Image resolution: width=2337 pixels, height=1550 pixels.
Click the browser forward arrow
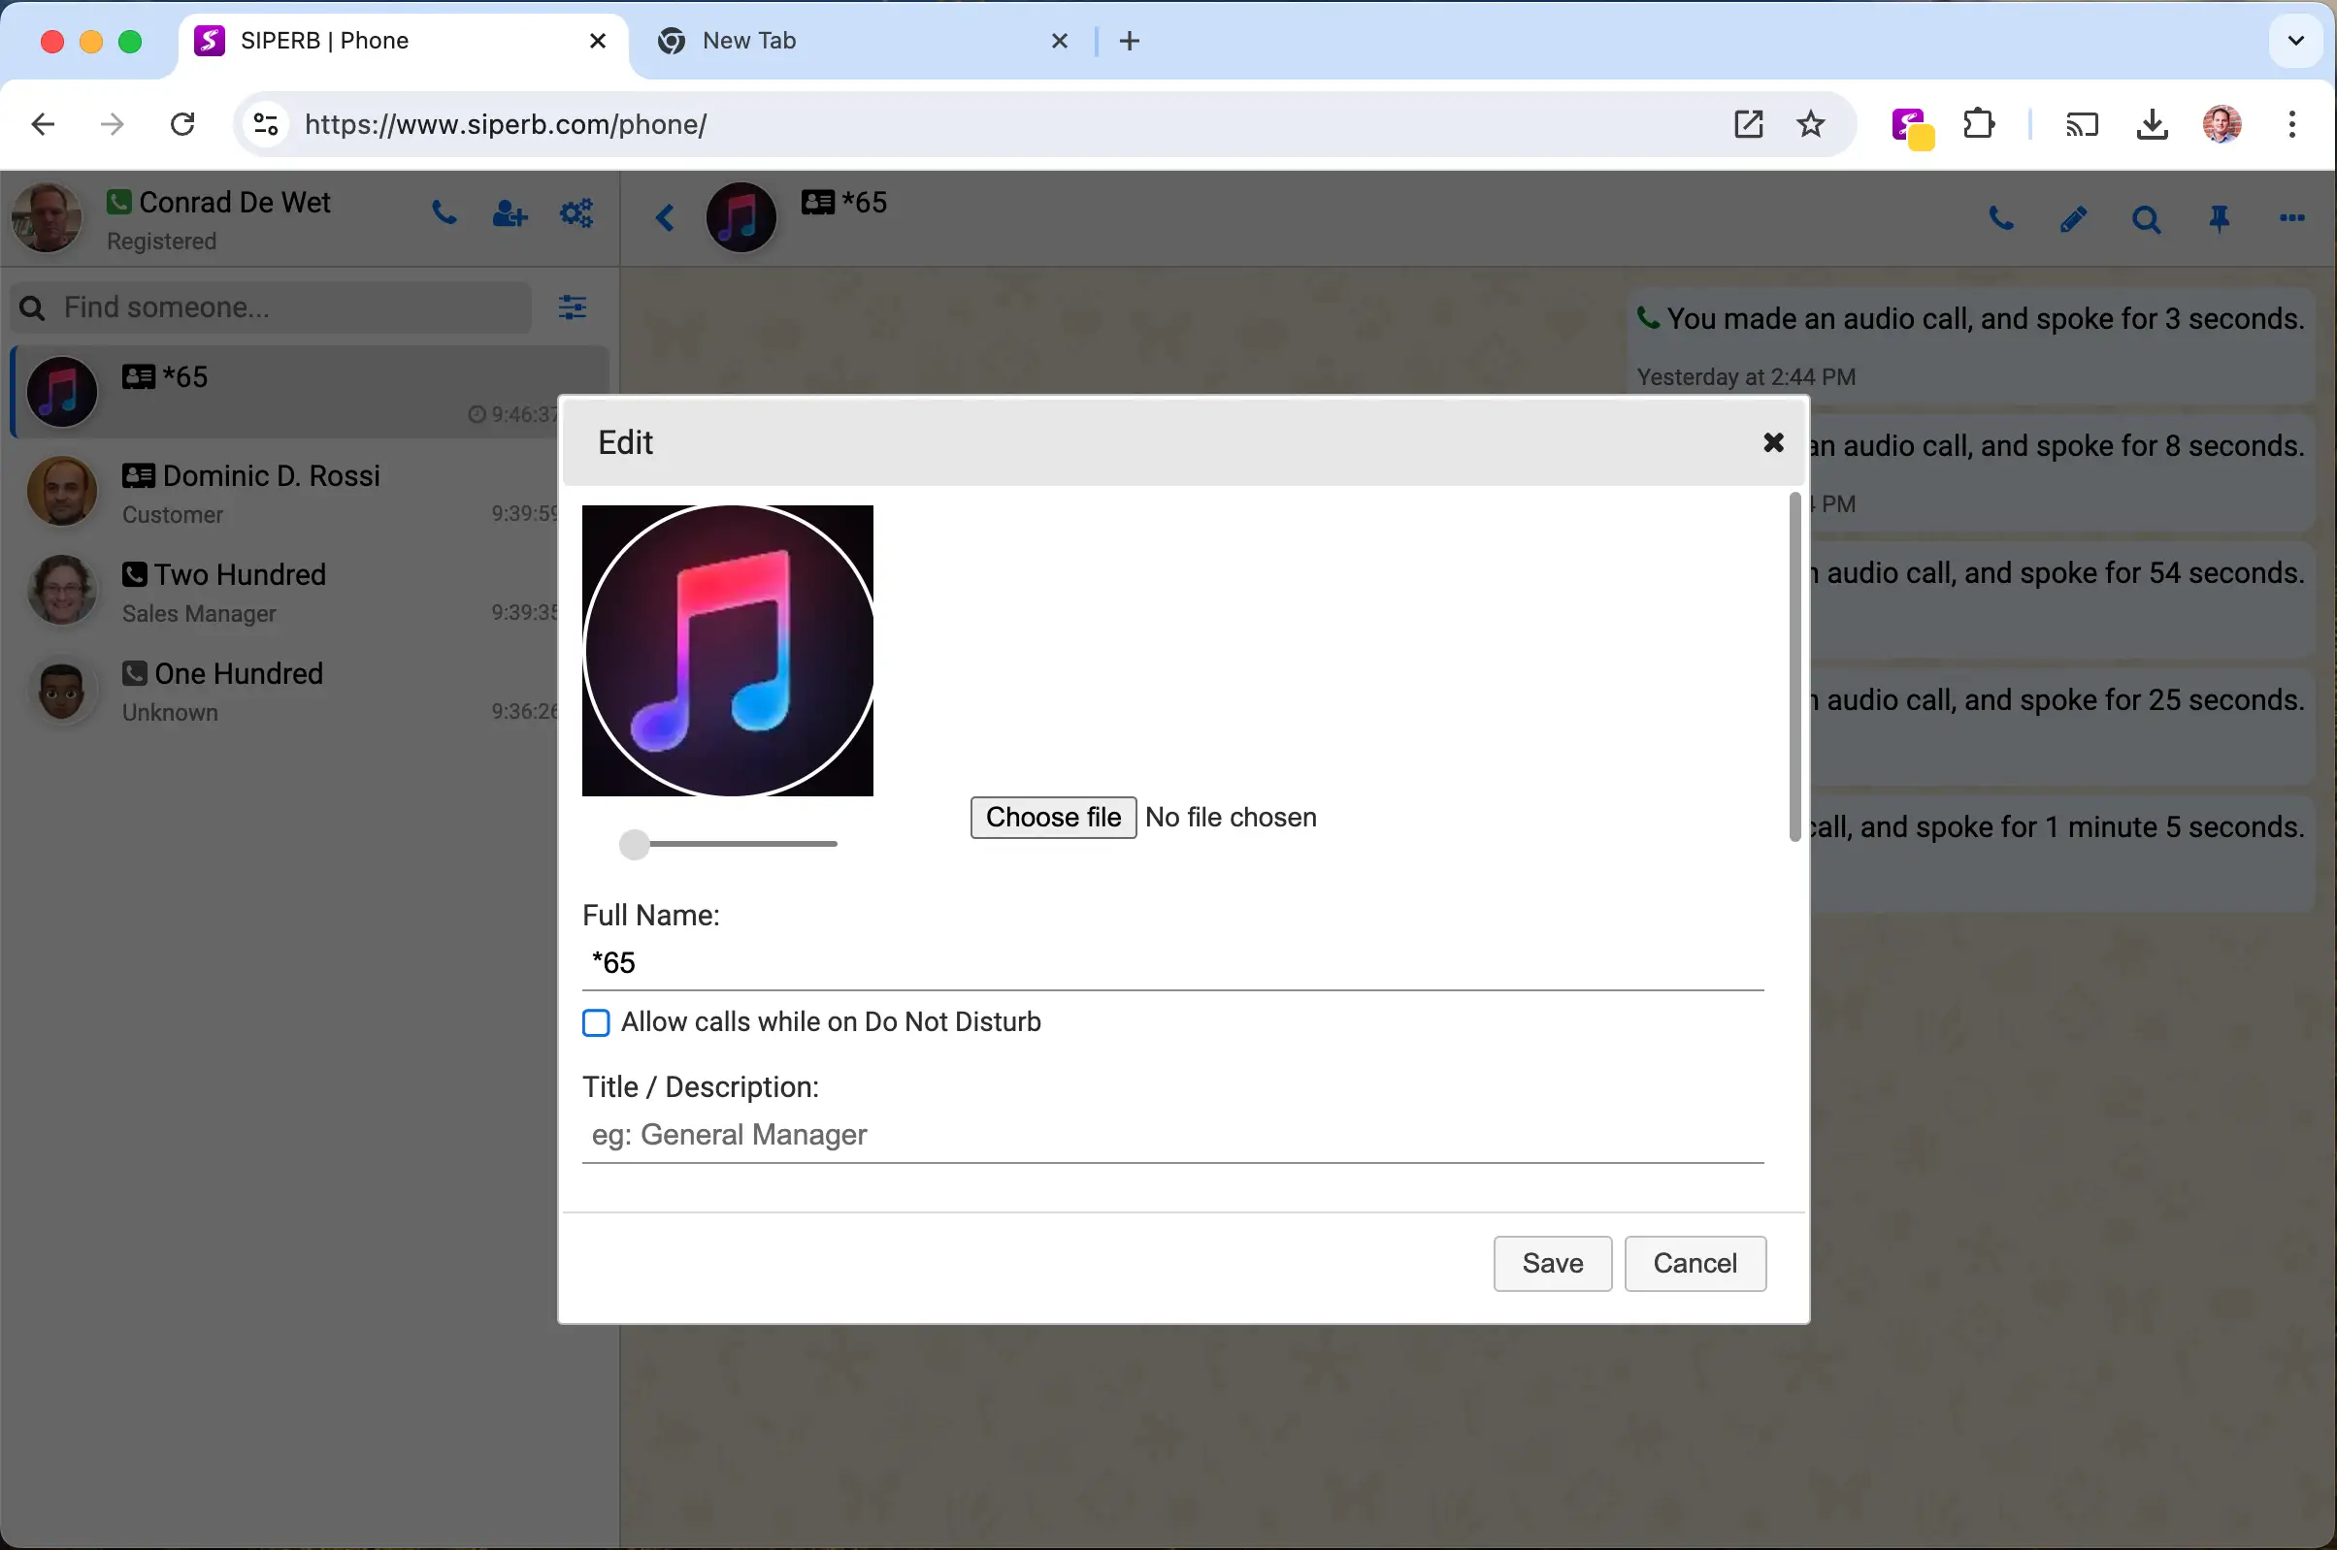[x=113, y=124]
